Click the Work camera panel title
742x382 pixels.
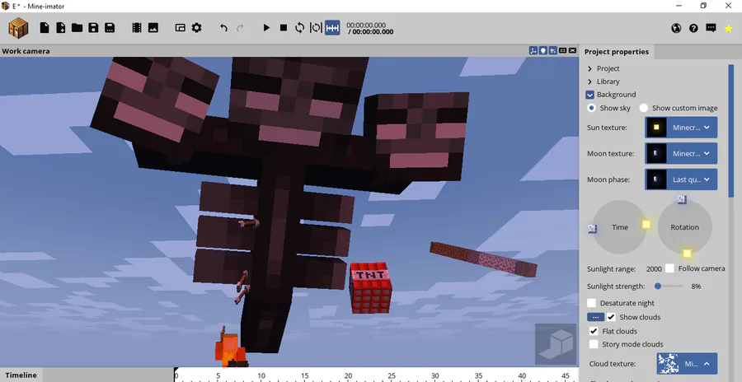(x=26, y=51)
